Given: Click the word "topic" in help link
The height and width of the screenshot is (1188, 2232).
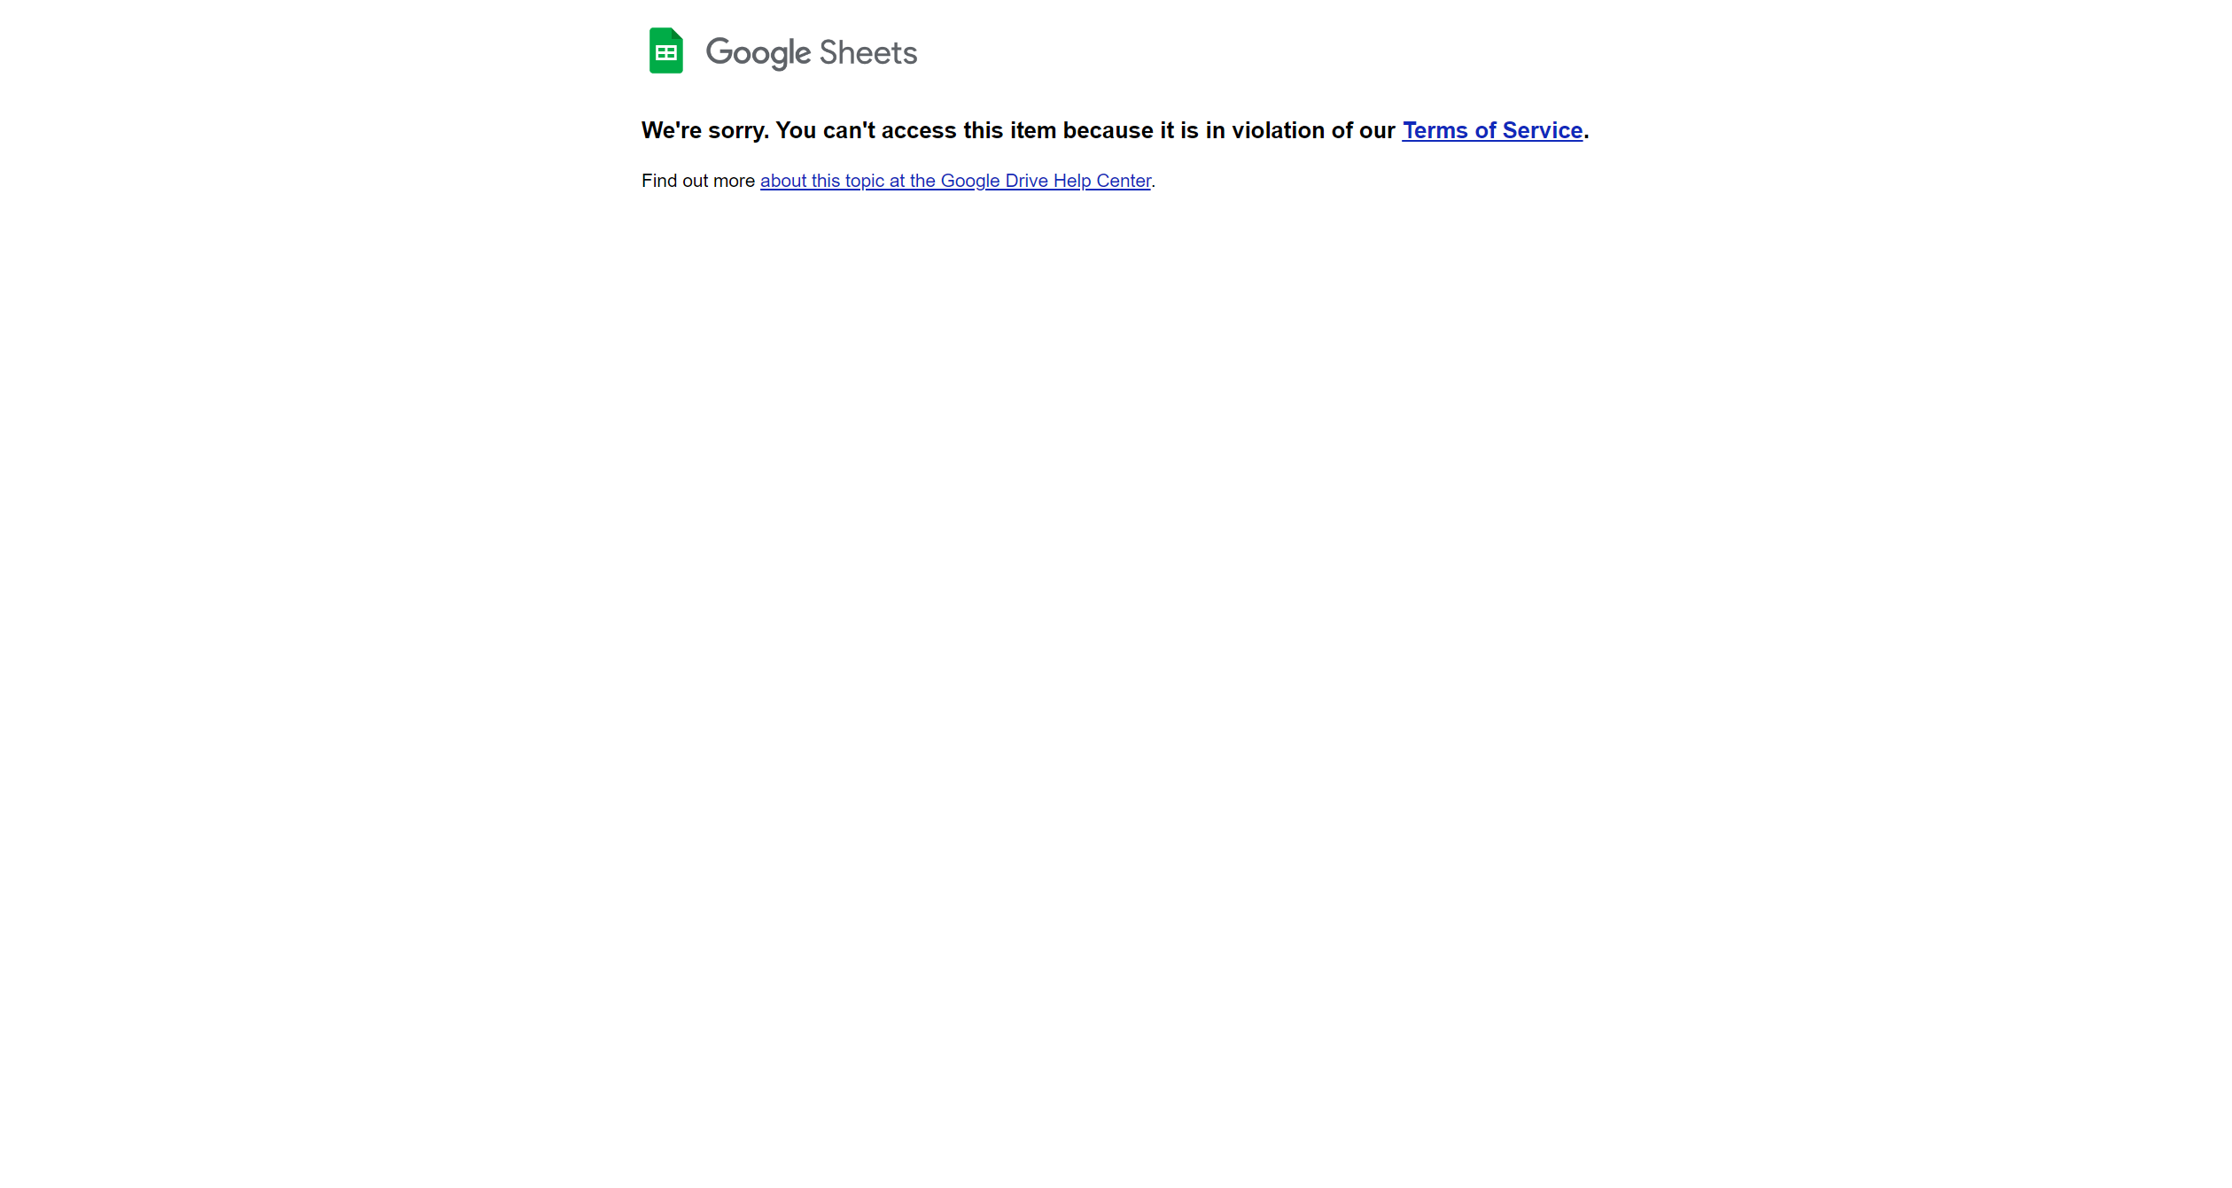Looking at the screenshot, I should coord(864,181).
